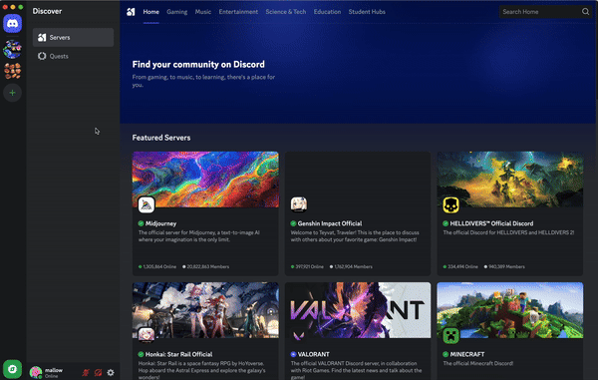
Task: Toggle the microphone mute icon
Action: (x=86, y=372)
